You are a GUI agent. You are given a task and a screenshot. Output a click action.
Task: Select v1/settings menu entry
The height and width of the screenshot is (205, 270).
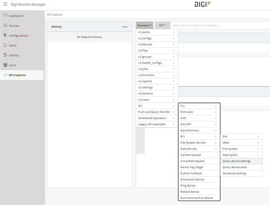(157, 87)
